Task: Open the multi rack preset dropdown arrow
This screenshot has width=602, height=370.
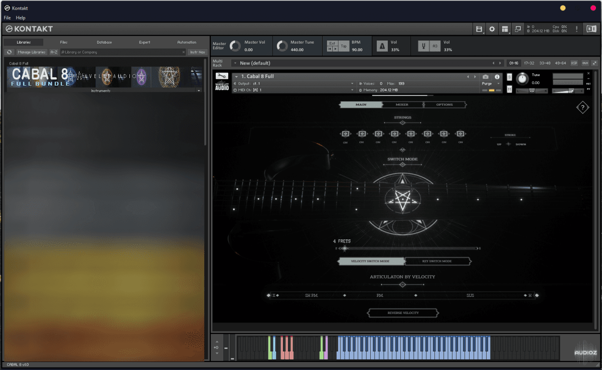Action: 235,63
